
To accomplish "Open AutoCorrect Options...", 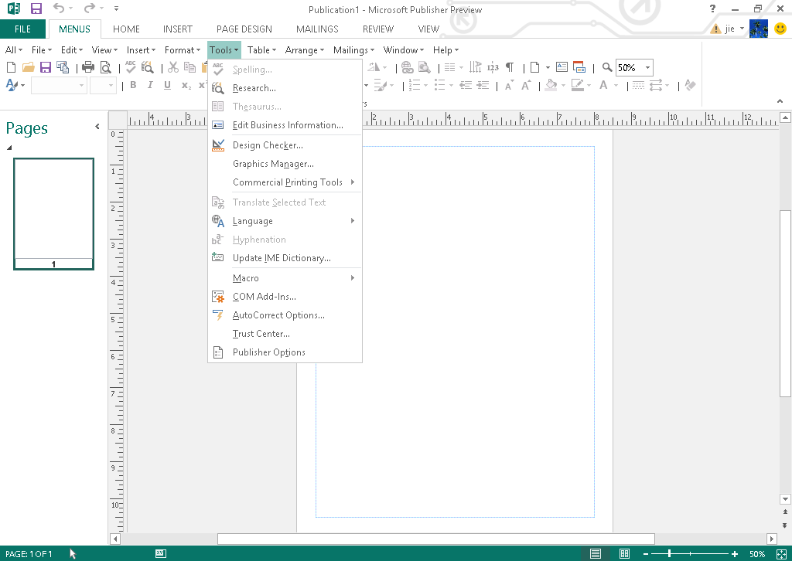I will [x=285, y=315].
